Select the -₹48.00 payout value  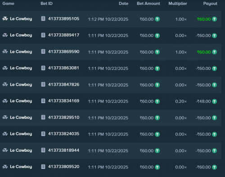(203, 102)
